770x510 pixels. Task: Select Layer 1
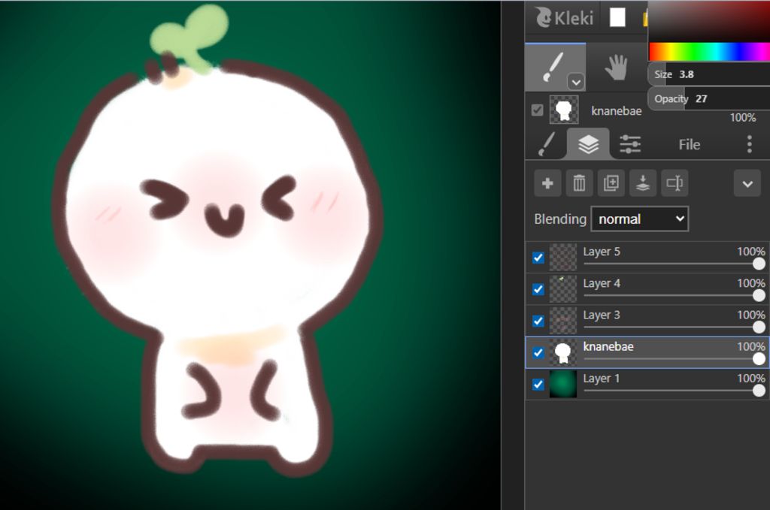pyautogui.click(x=647, y=385)
